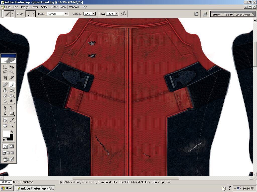
Task: Select the Move tool
Action: click(x=12, y=67)
